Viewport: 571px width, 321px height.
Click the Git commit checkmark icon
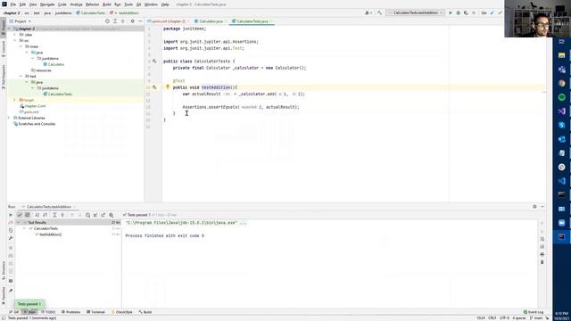(500, 12)
